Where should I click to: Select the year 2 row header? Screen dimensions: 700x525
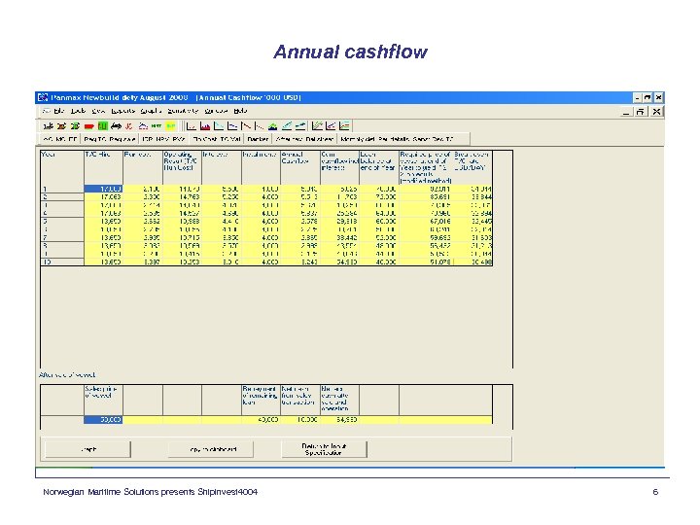coord(62,196)
